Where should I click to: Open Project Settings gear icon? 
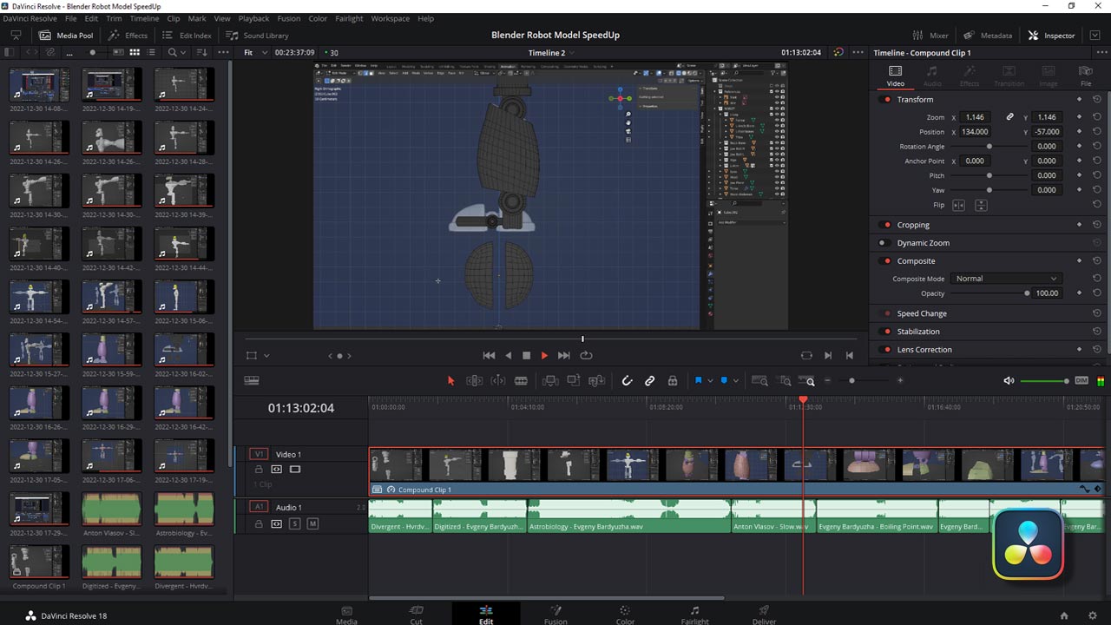[1092, 615]
